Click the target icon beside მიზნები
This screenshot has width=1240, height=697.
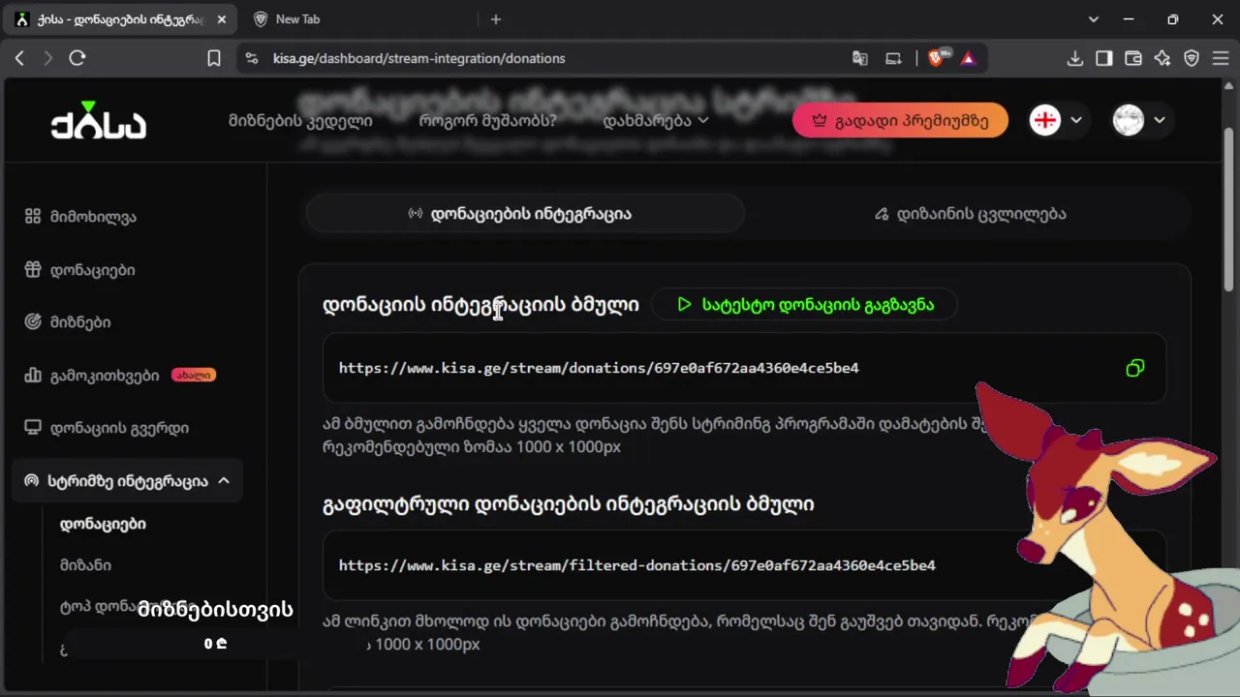tap(33, 321)
